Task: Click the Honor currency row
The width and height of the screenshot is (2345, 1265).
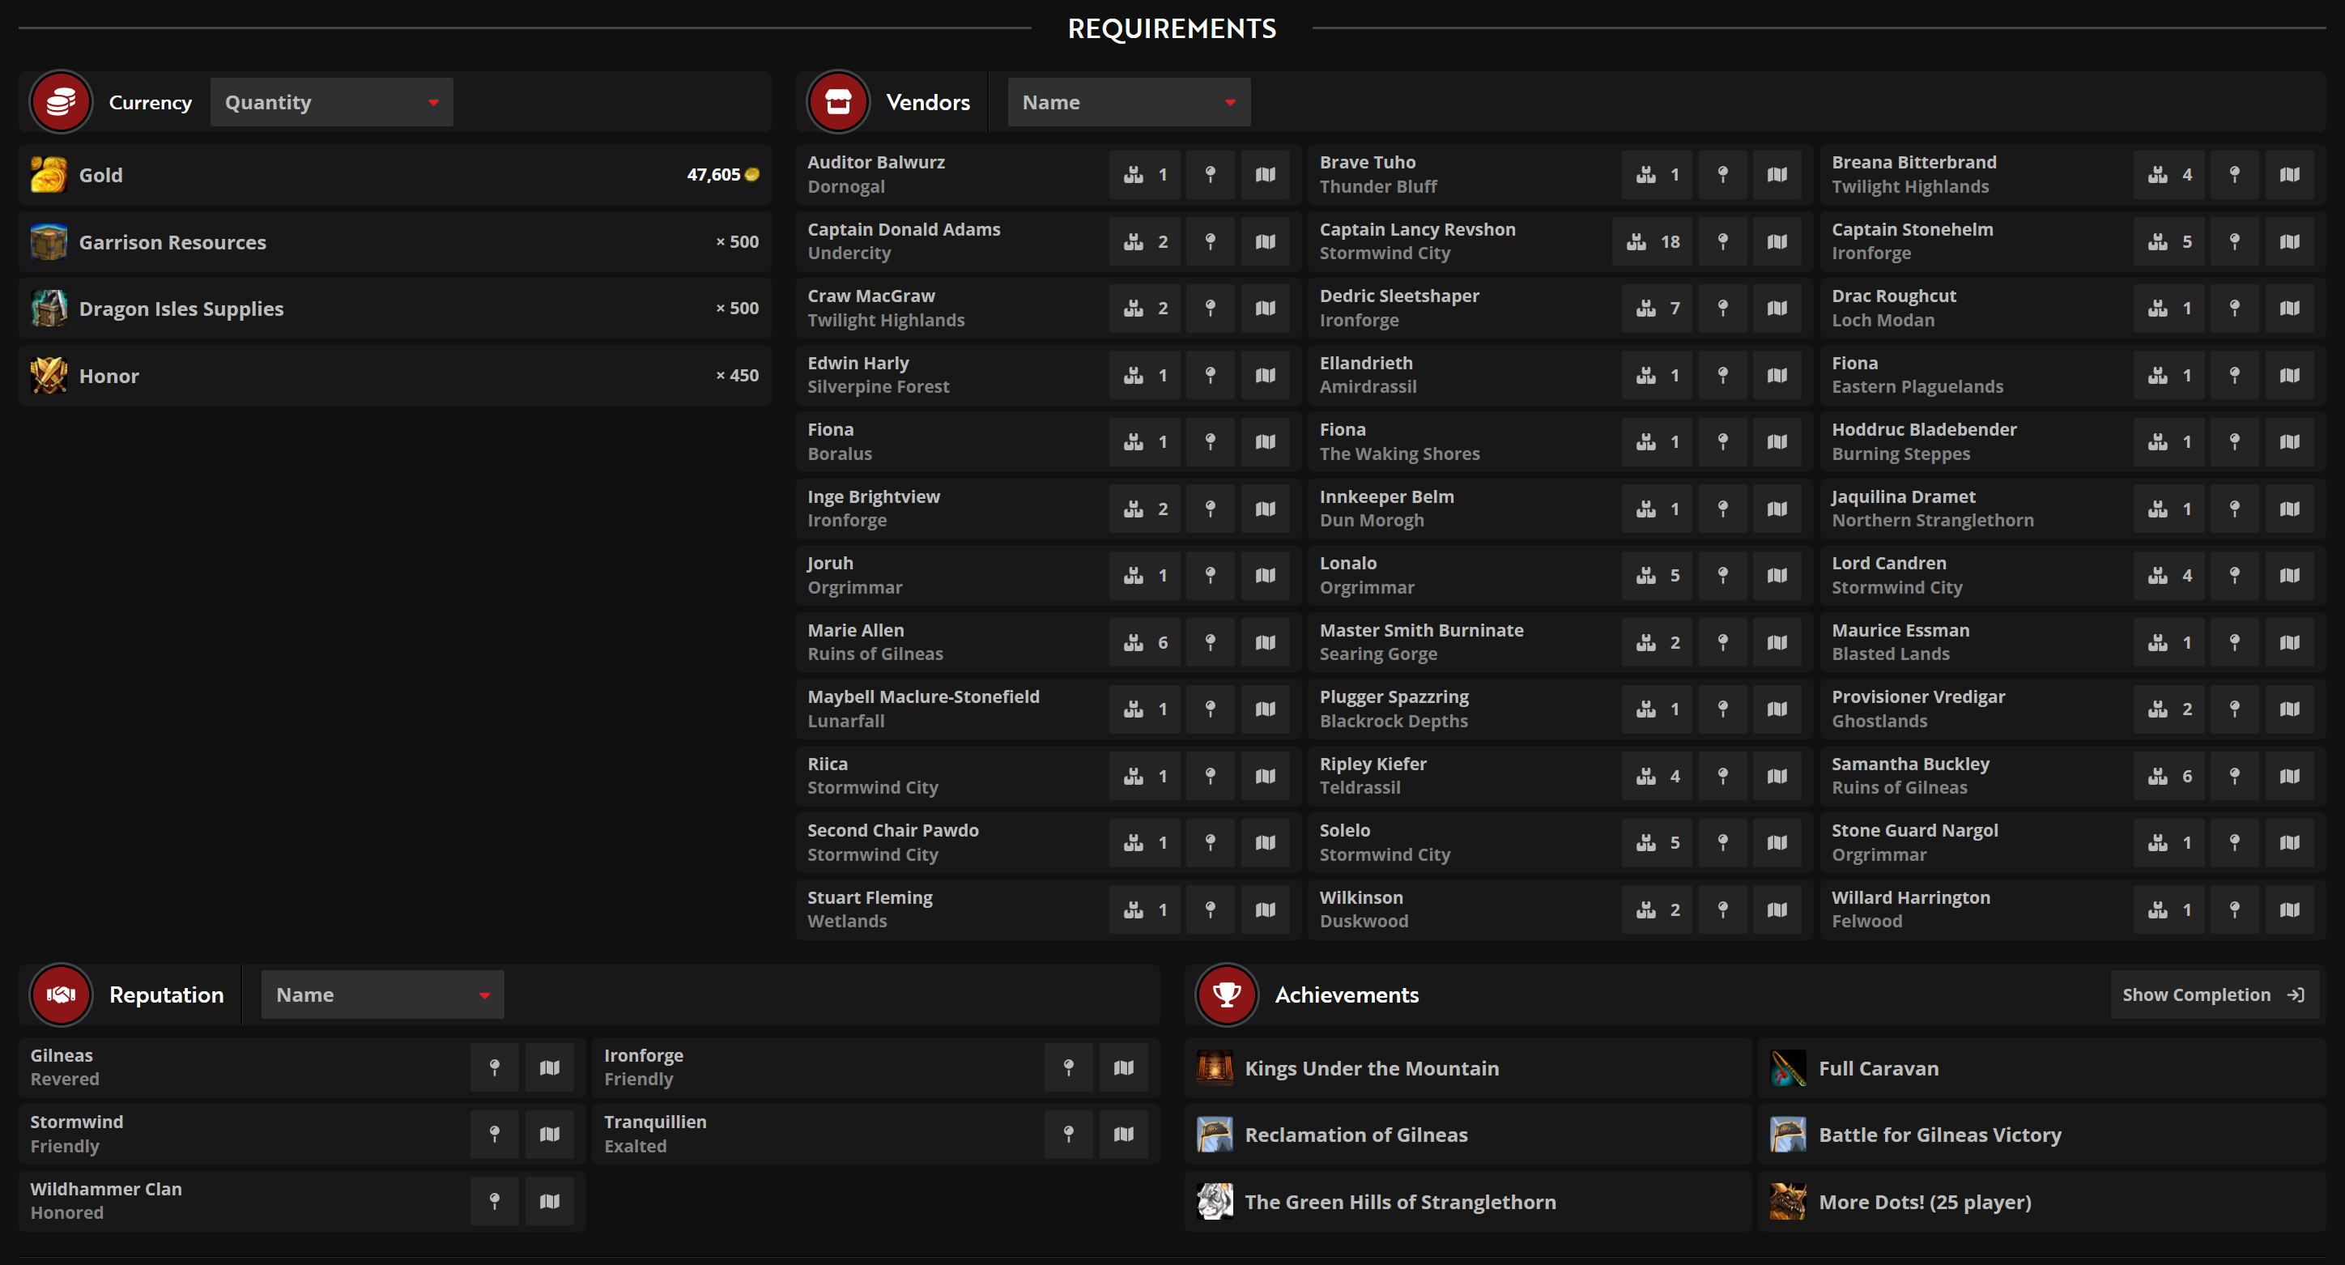Action: tap(394, 375)
